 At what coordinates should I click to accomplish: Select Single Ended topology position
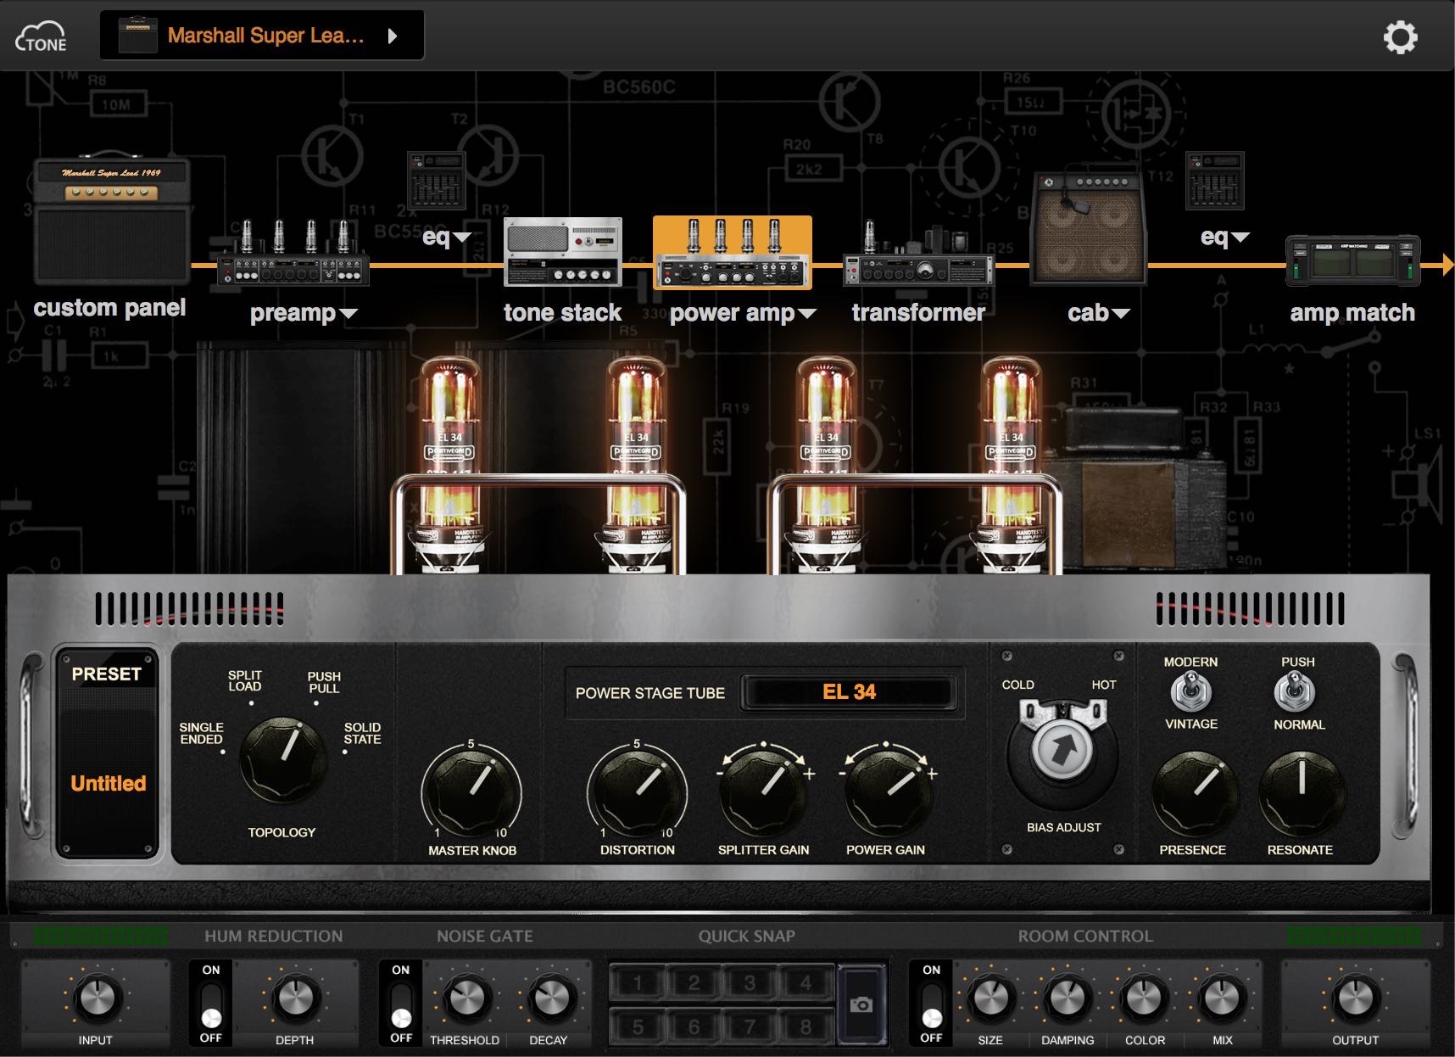(x=202, y=734)
